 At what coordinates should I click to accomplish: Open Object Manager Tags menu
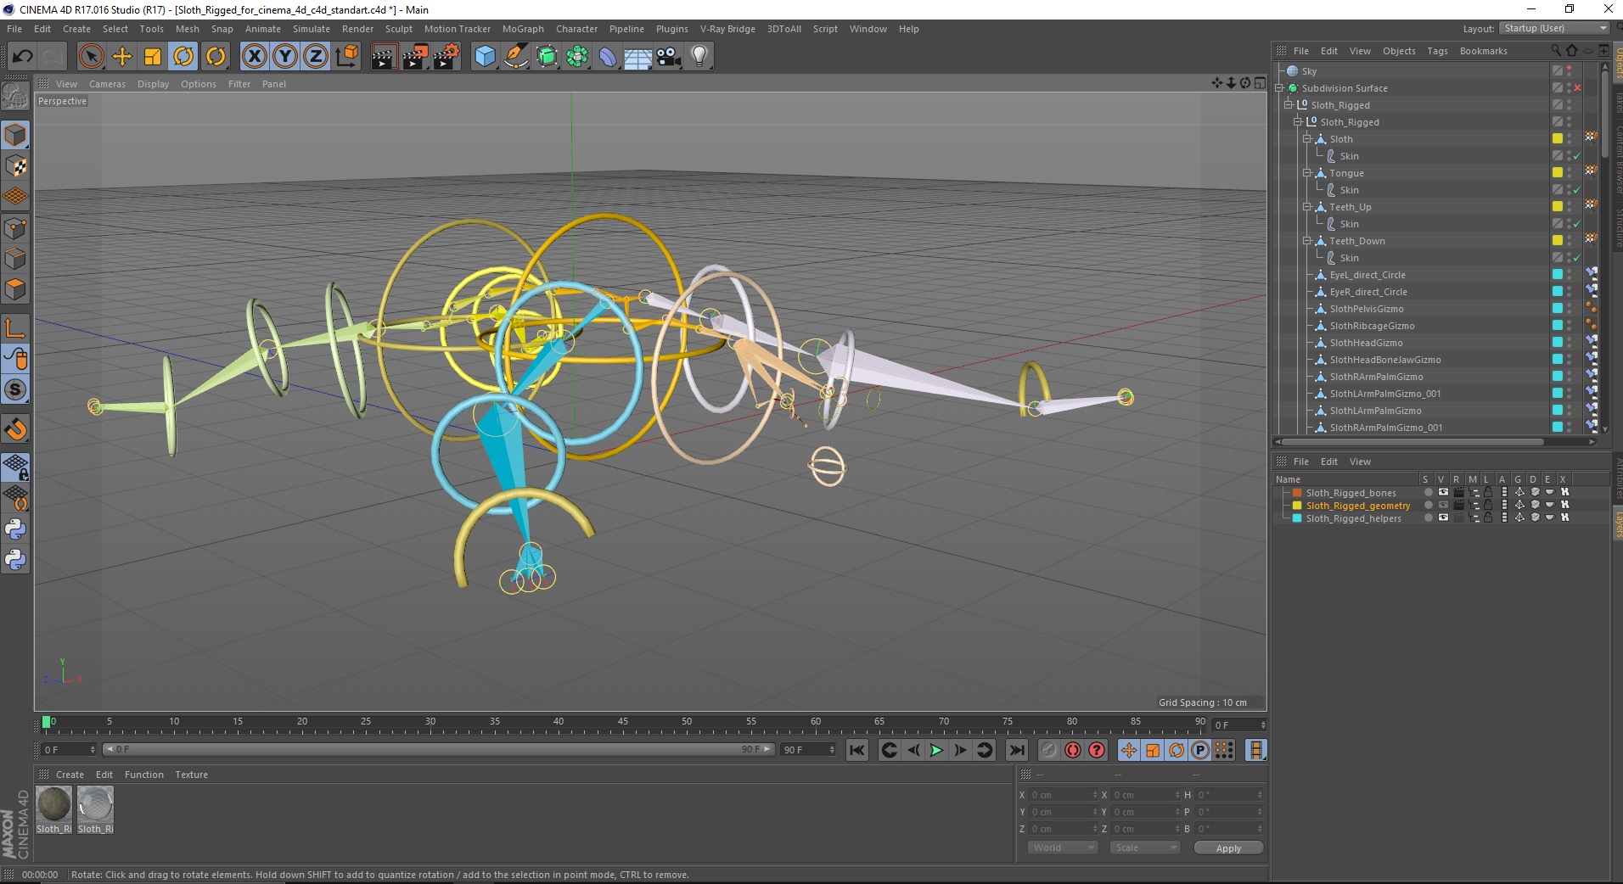click(x=1437, y=51)
